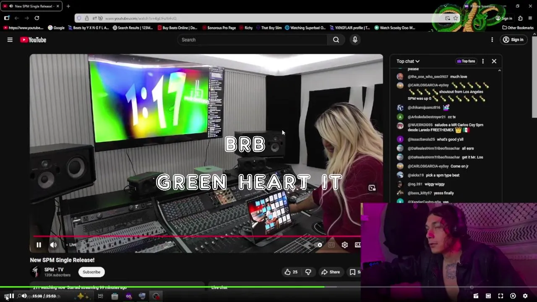537x302 pixels.
Task: Dislike the video with thumbs down
Action: pyautogui.click(x=308, y=272)
